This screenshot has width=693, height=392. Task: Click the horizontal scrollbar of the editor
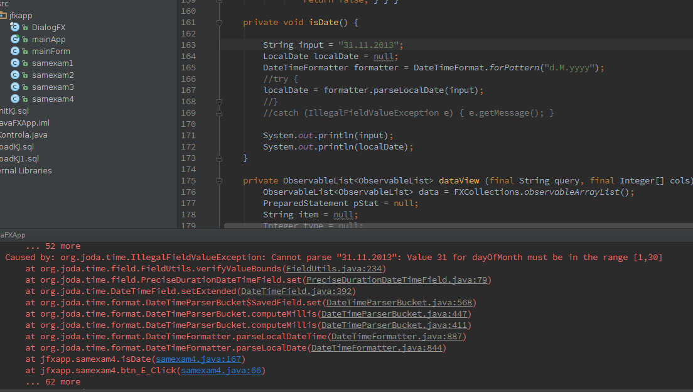click(458, 226)
